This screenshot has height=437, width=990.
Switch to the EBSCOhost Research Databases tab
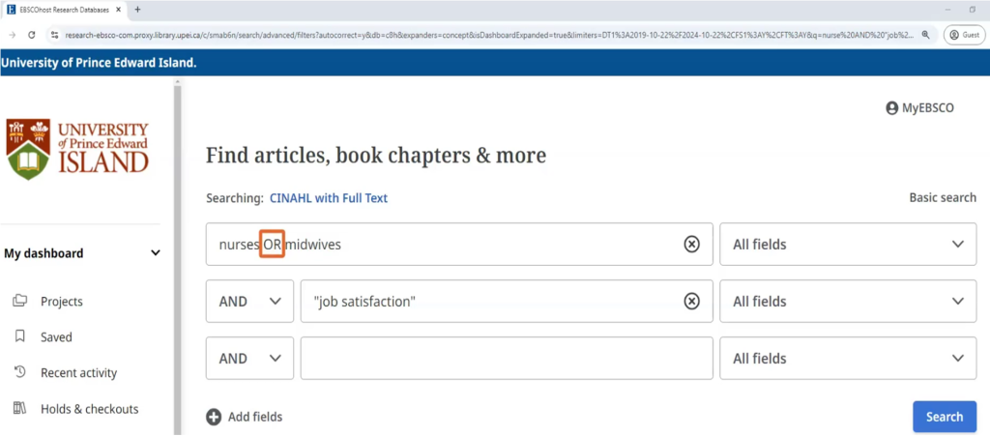(66, 9)
